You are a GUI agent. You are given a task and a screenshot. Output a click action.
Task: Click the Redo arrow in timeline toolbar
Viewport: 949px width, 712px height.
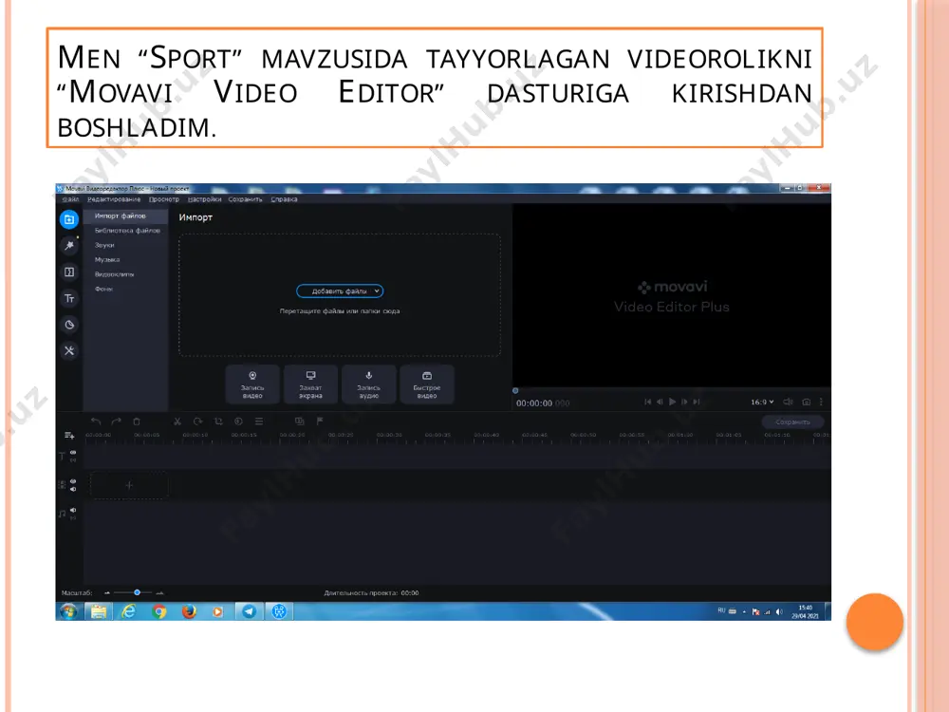point(116,421)
